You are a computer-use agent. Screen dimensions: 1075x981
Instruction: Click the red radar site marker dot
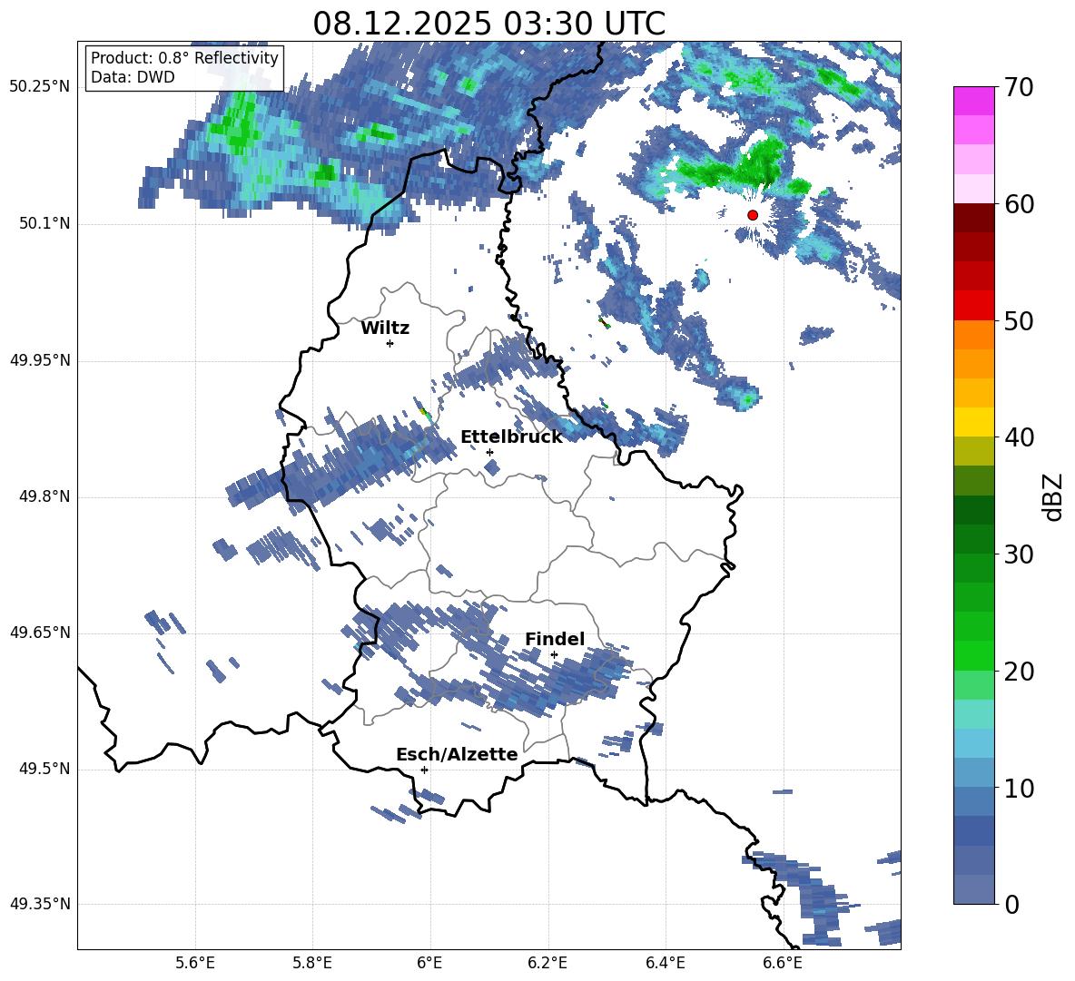click(752, 214)
